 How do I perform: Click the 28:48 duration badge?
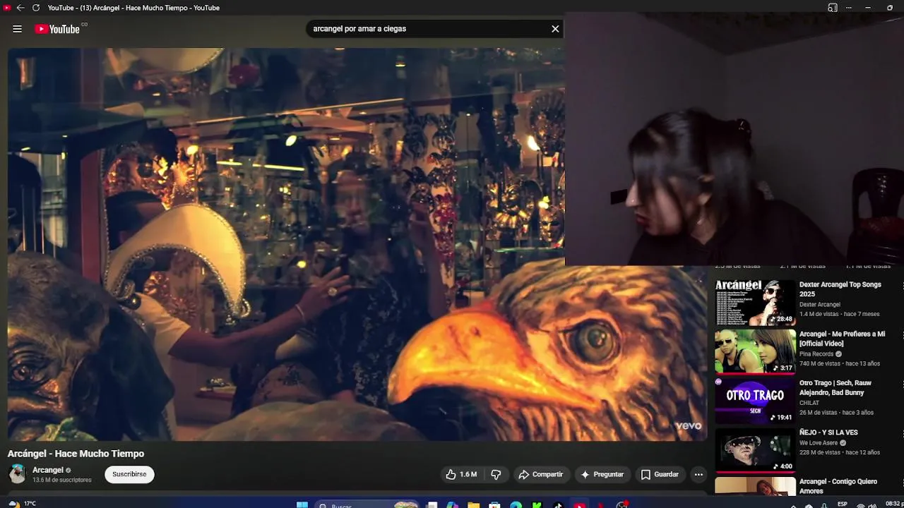782,319
